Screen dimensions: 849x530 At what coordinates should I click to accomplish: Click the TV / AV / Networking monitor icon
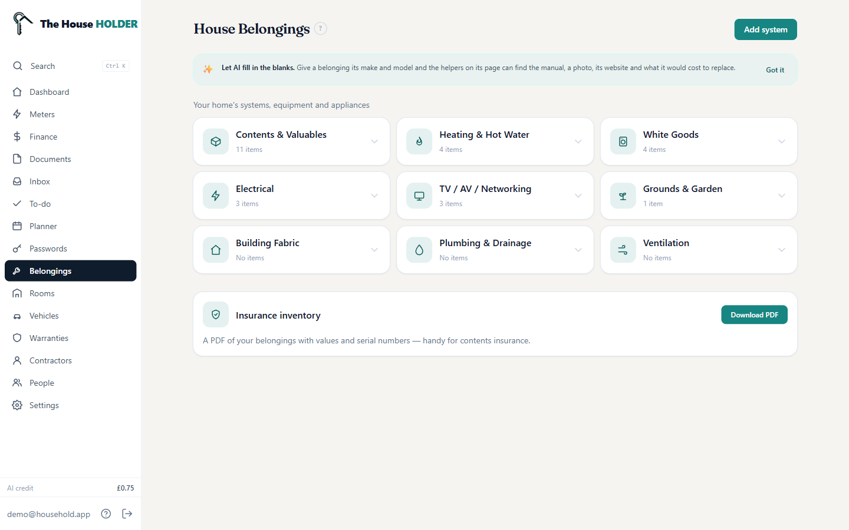click(419, 196)
